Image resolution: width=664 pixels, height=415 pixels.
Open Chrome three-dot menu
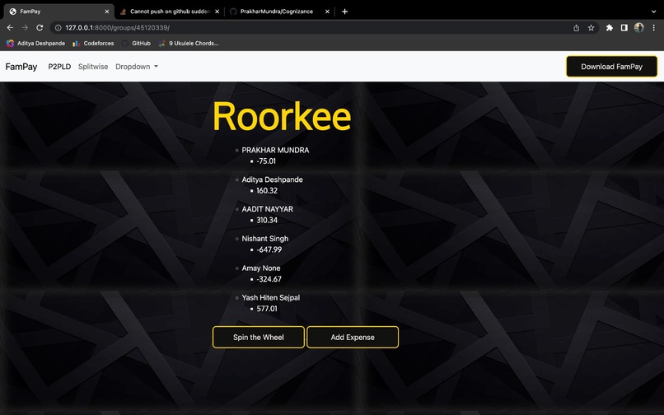pyautogui.click(x=653, y=27)
